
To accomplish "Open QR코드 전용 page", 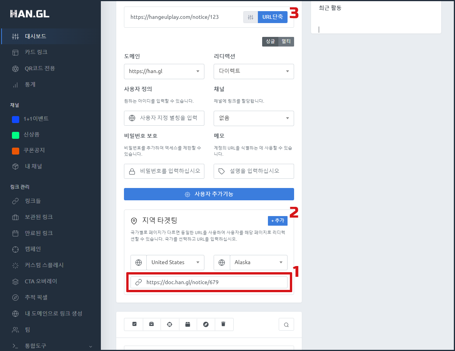I will pyautogui.click(x=40, y=68).
